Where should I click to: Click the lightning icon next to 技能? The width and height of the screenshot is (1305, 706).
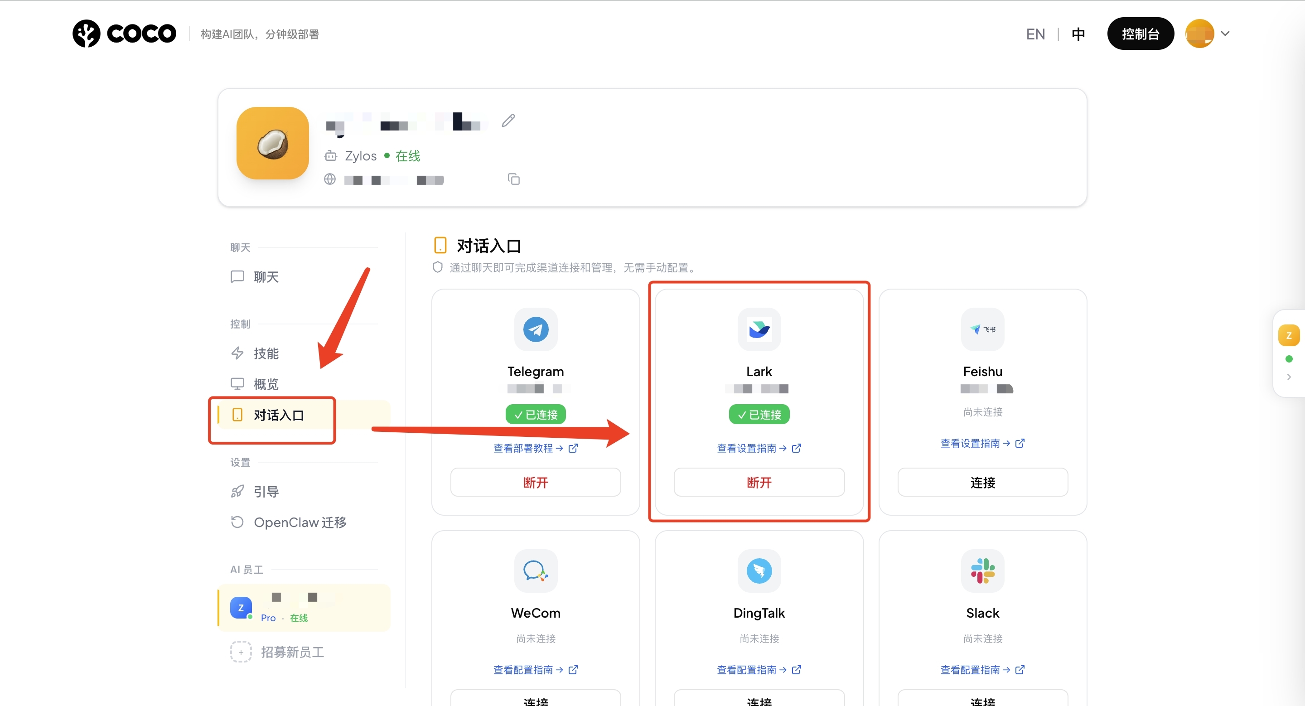(237, 353)
